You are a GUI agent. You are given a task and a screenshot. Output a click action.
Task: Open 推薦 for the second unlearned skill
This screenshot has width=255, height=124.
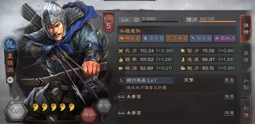click(229, 113)
